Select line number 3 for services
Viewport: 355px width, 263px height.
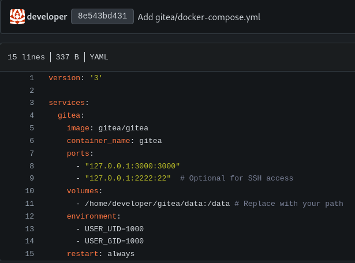(32, 103)
